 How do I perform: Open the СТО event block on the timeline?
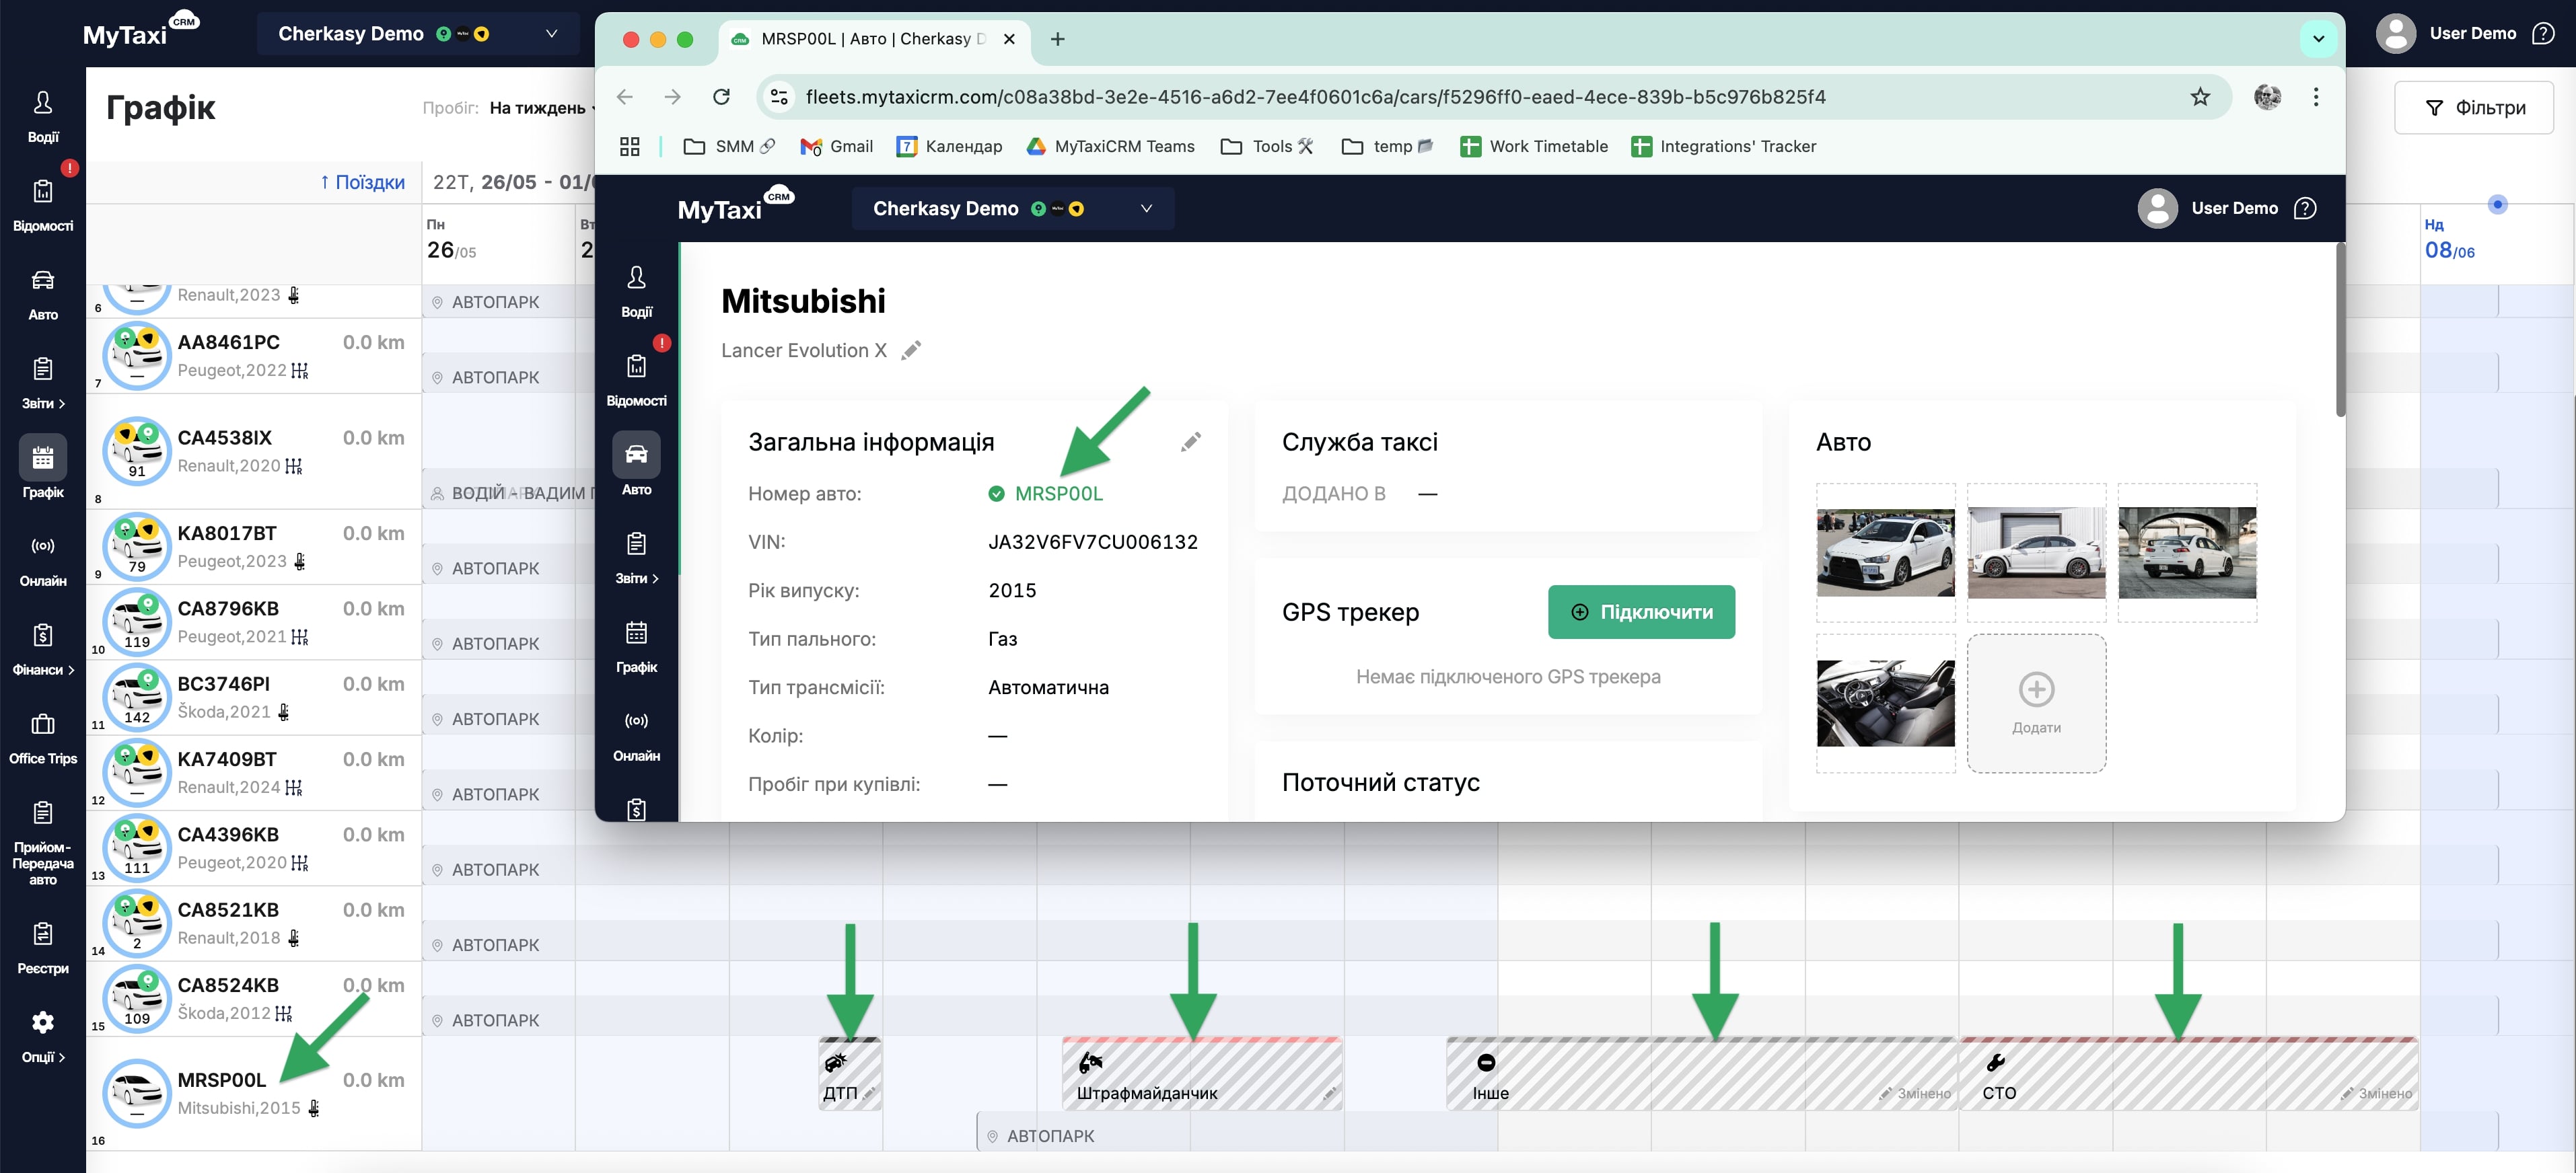pyautogui.click(x=2188, y=1074)
